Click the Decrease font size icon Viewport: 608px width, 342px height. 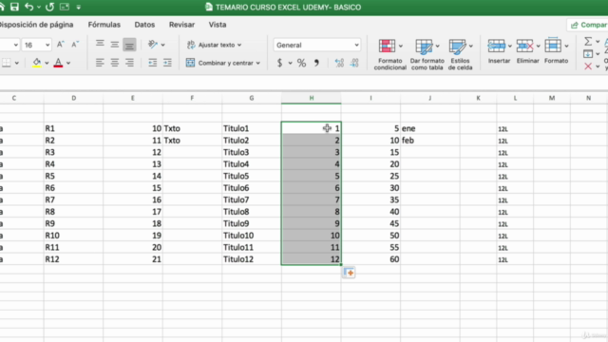tap(75, 45)
